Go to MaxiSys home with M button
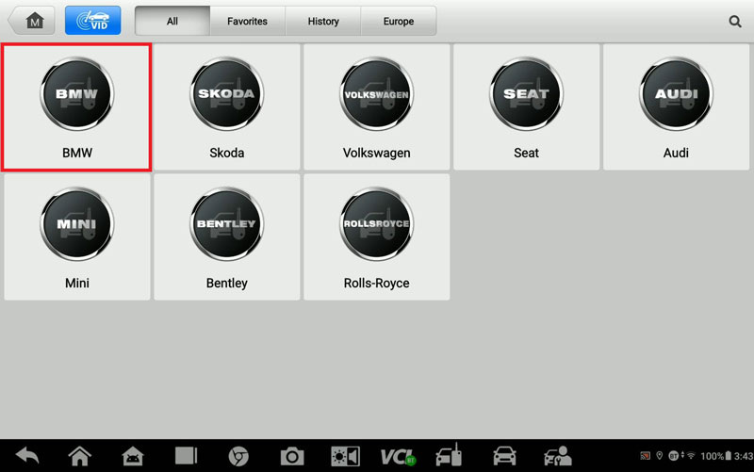754x472 pixels. 32,21
